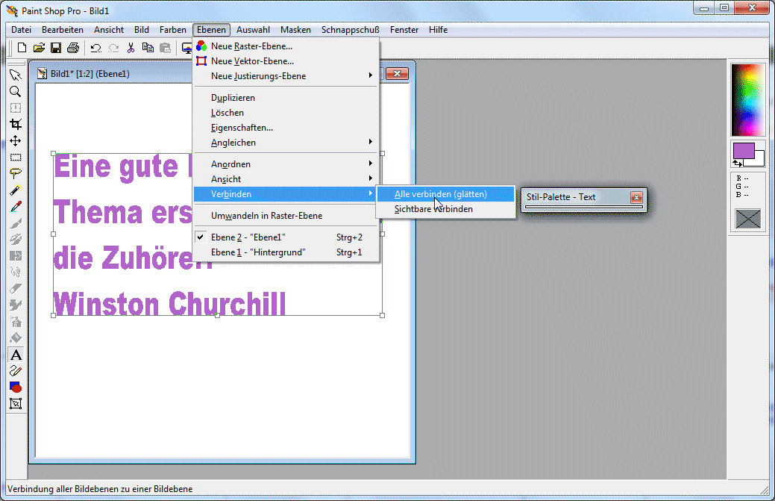775x501 pixels.
Task: Click the Paint Shop Pro title bar icon
Action: (12, 10)
